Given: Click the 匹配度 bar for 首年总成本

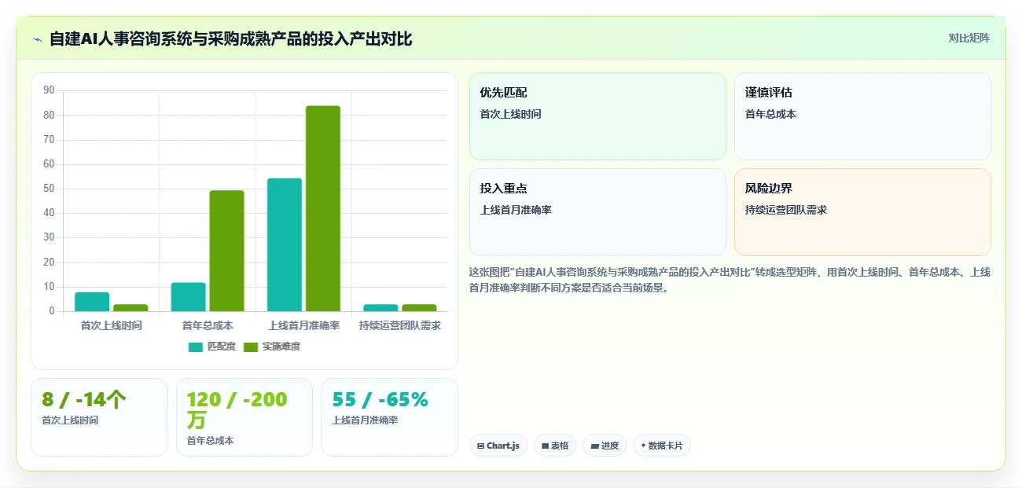Looking at the screenshot, I should [x=188, y=297].
